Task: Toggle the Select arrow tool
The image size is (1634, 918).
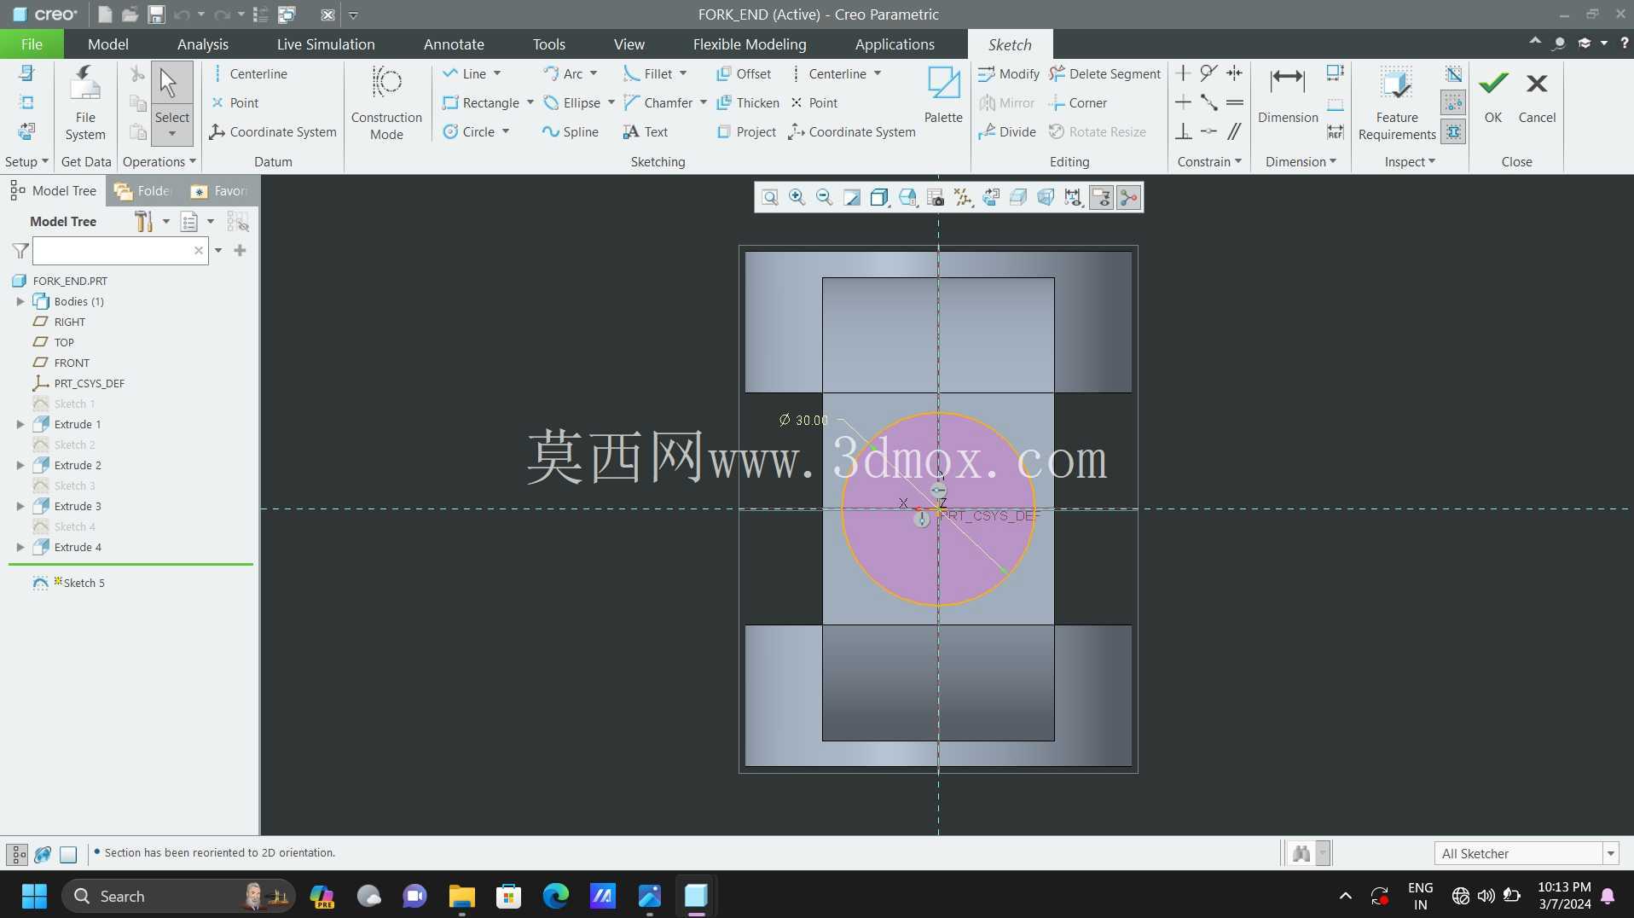Action: tap(171, 102)
